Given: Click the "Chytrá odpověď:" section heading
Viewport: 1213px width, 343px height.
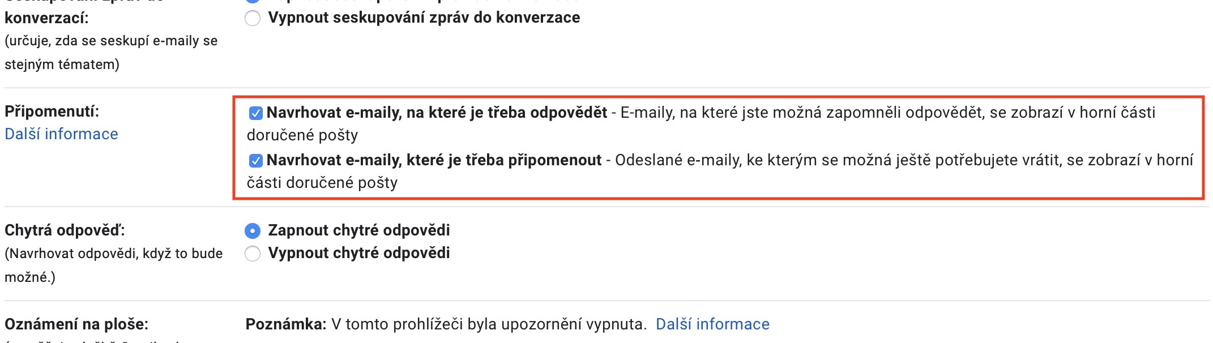Looking at the screenshot, I should [x=65, y=230].
